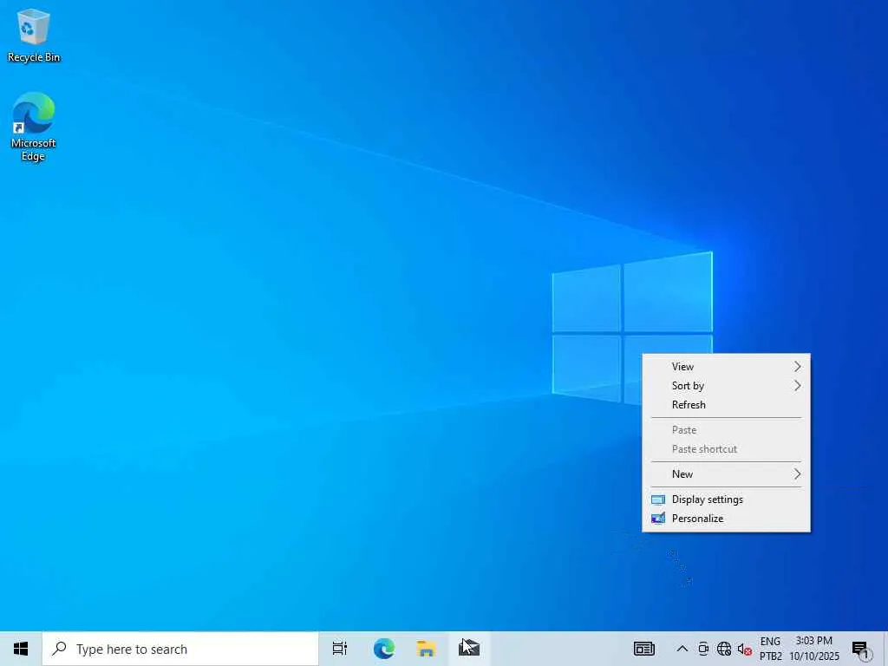Screen dimensions: 888x666
Task: Click the magnifier icon in the search box
Action: [x=60, y=649]
